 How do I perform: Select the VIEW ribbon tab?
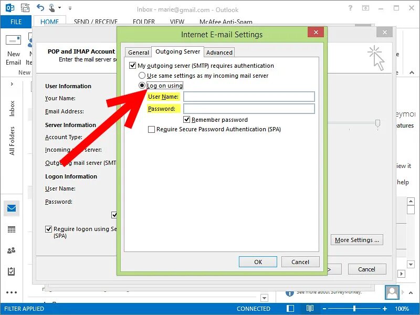tap(177, 21)
